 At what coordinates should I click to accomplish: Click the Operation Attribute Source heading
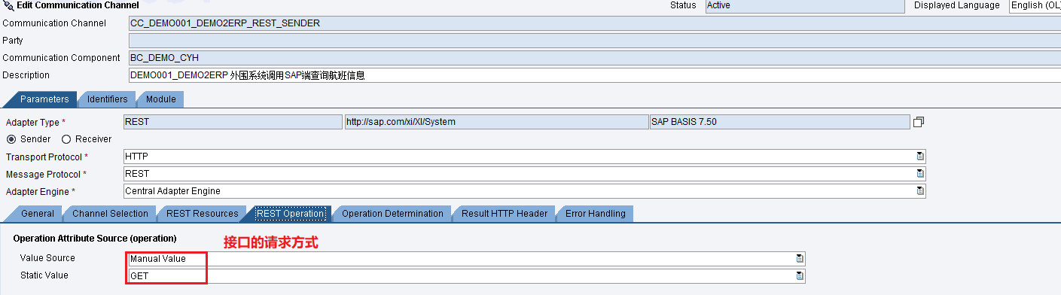[x=95, y=239]
